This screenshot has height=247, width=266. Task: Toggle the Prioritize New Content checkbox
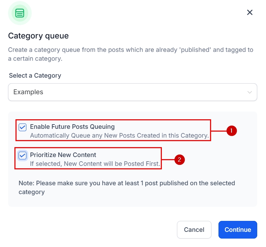[x=23, y=155]
